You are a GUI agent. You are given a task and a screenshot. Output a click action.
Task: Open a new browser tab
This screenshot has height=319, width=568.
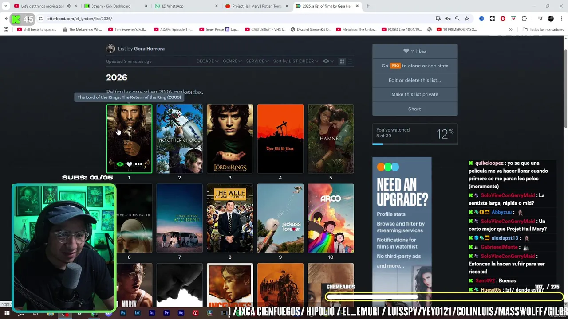pos(368,6)
